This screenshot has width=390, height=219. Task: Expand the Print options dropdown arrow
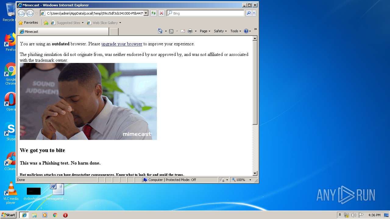(x=196, y=31)
